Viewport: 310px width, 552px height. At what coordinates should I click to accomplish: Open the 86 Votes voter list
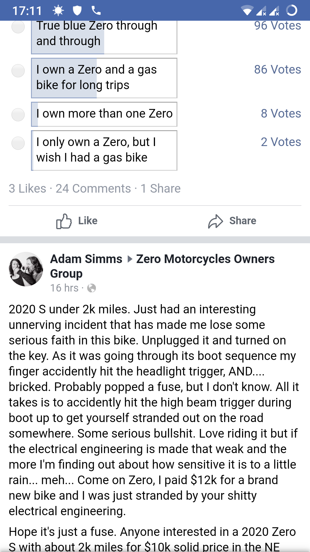click(x=277, y=70)
